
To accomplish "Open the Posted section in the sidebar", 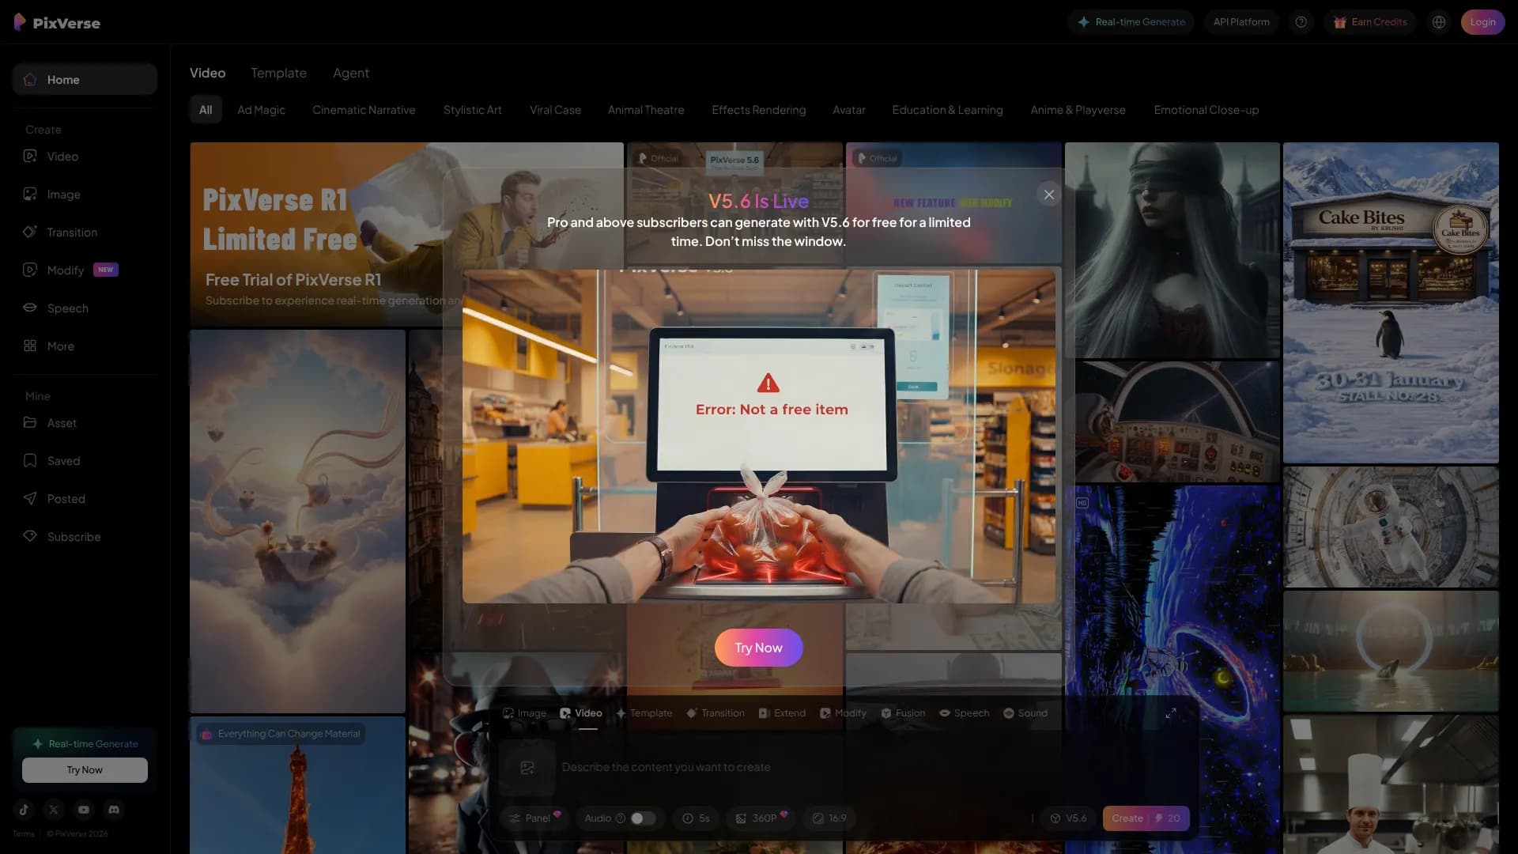I will [85, 499].
